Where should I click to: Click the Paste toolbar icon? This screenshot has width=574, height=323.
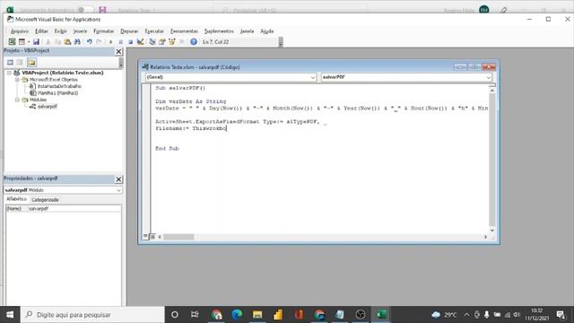67,42
